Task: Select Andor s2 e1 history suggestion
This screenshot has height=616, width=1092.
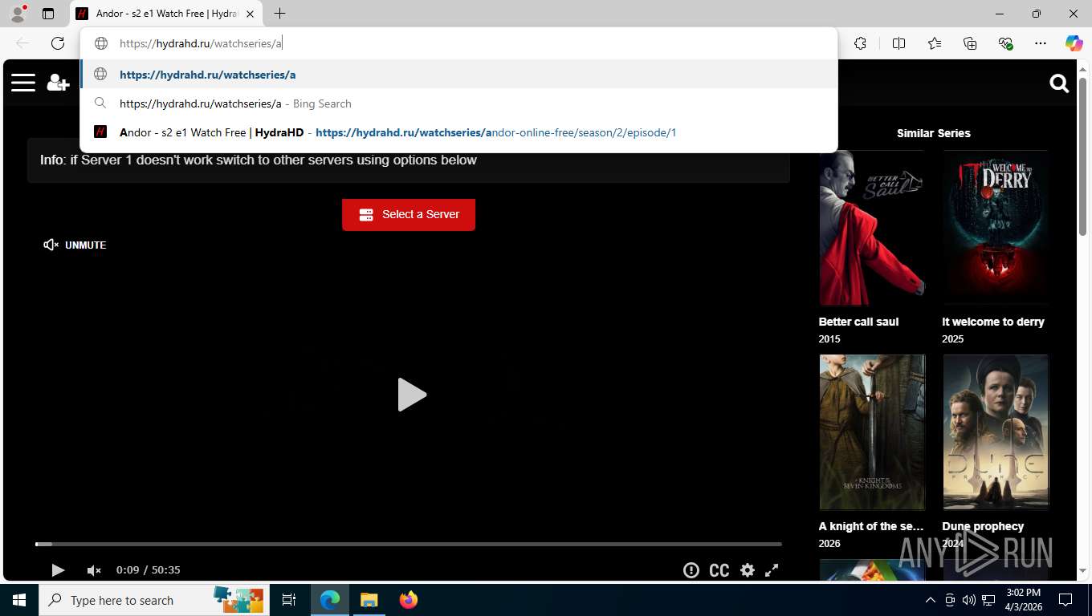Action: [458, 132]
